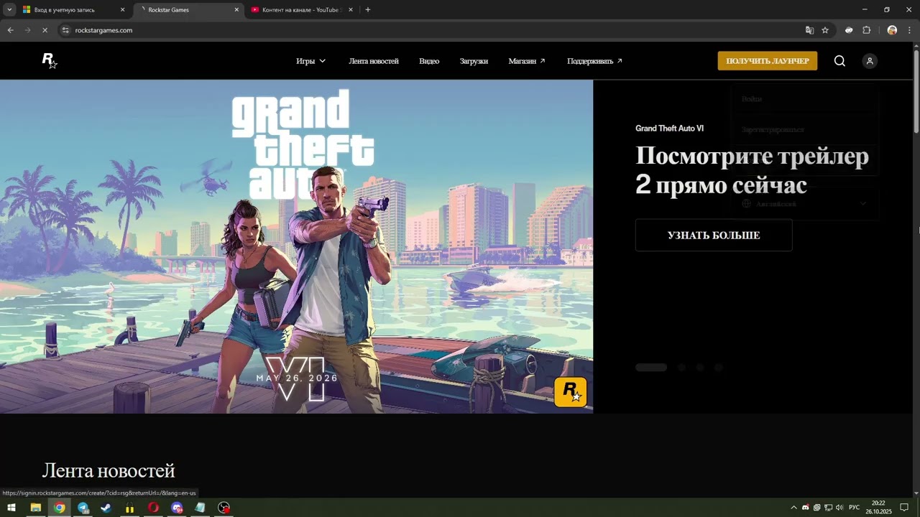Select the Rockstar Games browser tab
Screen dimensions: 920x517
tap(189, 10)
